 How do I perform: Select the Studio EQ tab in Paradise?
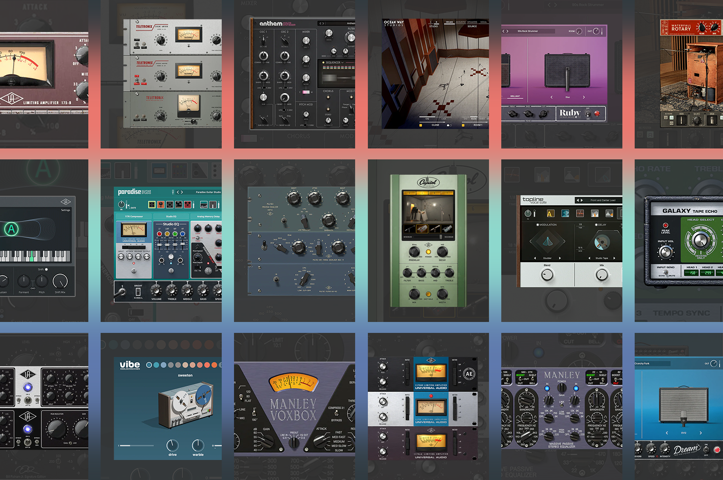pos(171,216)
